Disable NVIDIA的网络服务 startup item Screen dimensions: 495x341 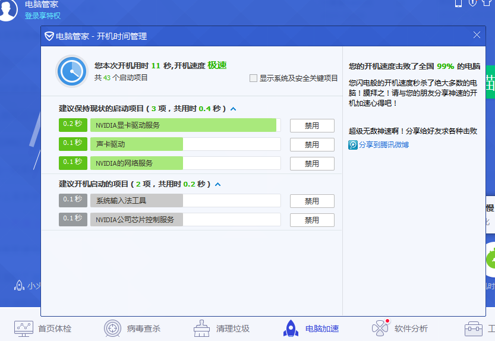(312, 163)
